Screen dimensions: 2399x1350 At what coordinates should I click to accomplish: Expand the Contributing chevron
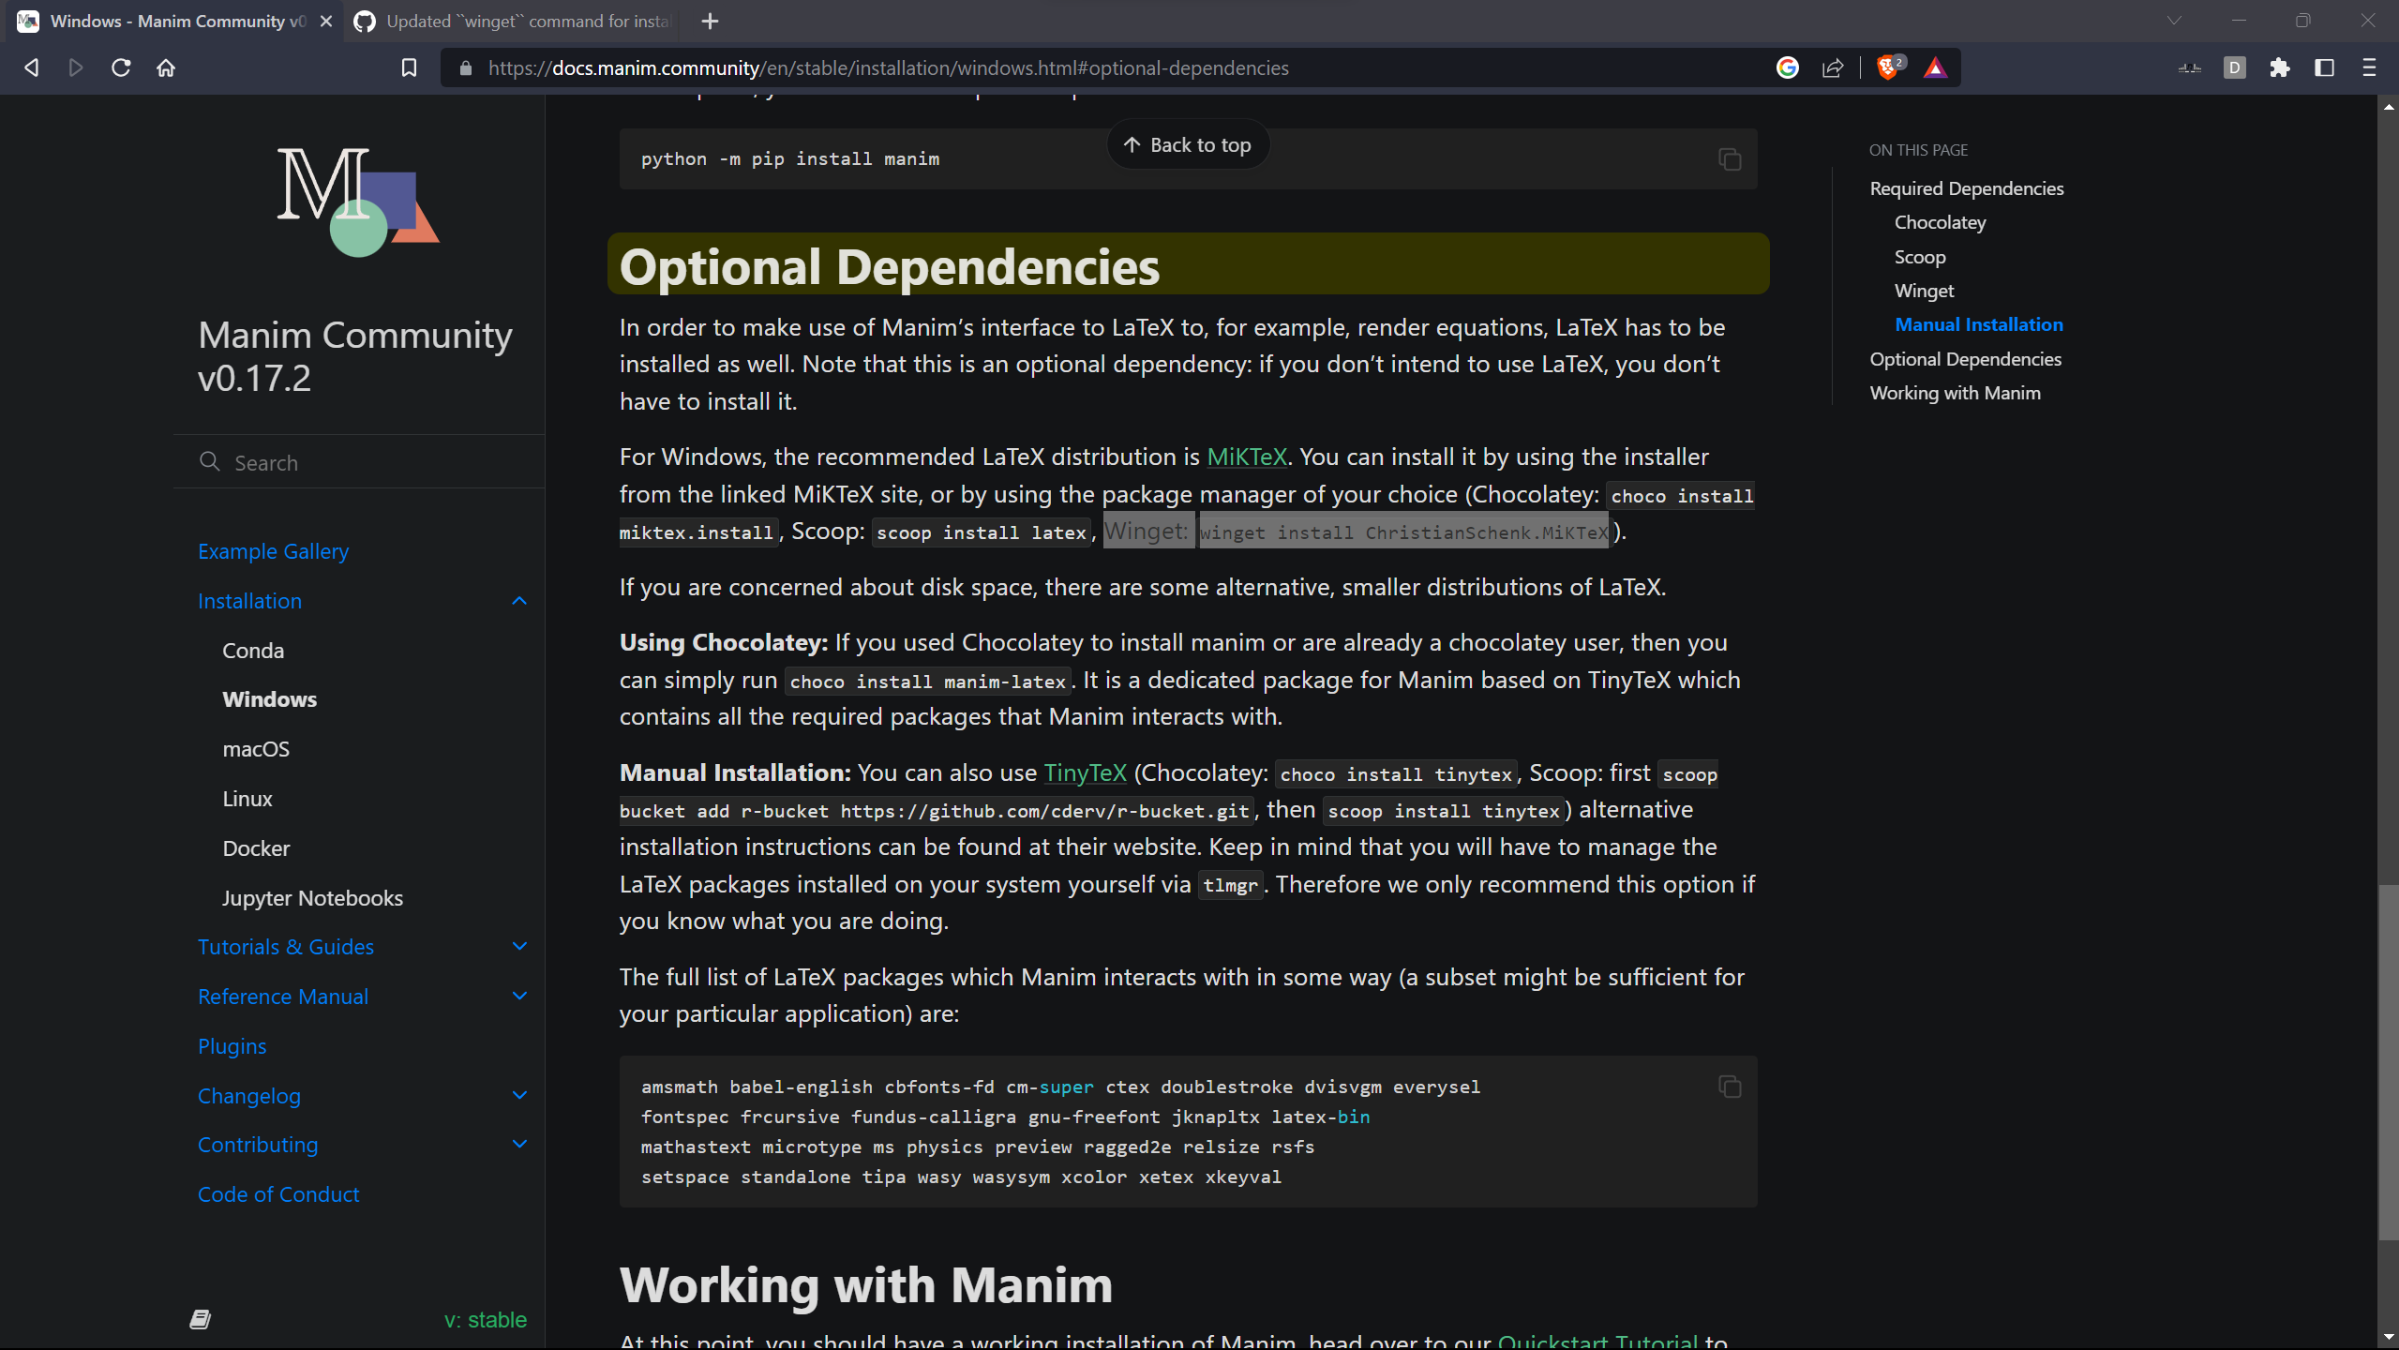519,1145
